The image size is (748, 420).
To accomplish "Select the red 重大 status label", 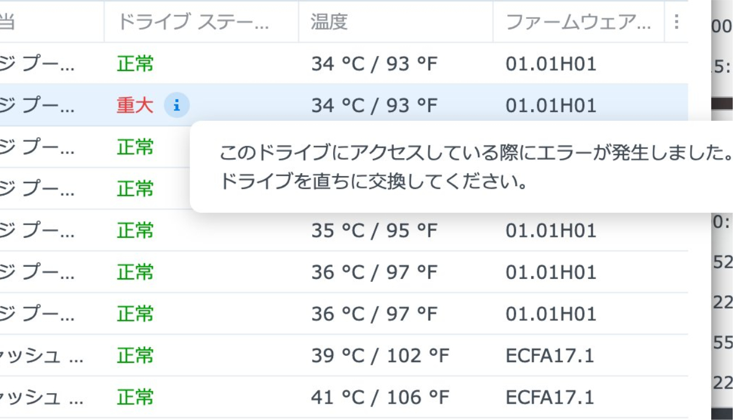I will pos(135,106).
